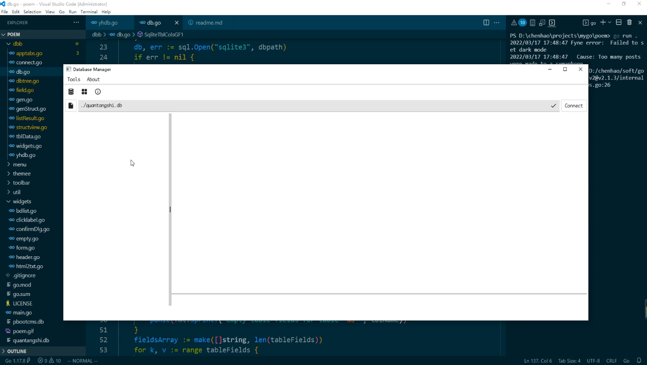Click Tab Size: 4 in status bar
The image size is (647, 365).
point(569,361)
